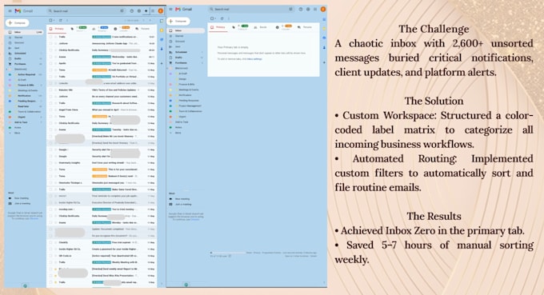Tick checkbox for the Clockify email

coord(51,242)
